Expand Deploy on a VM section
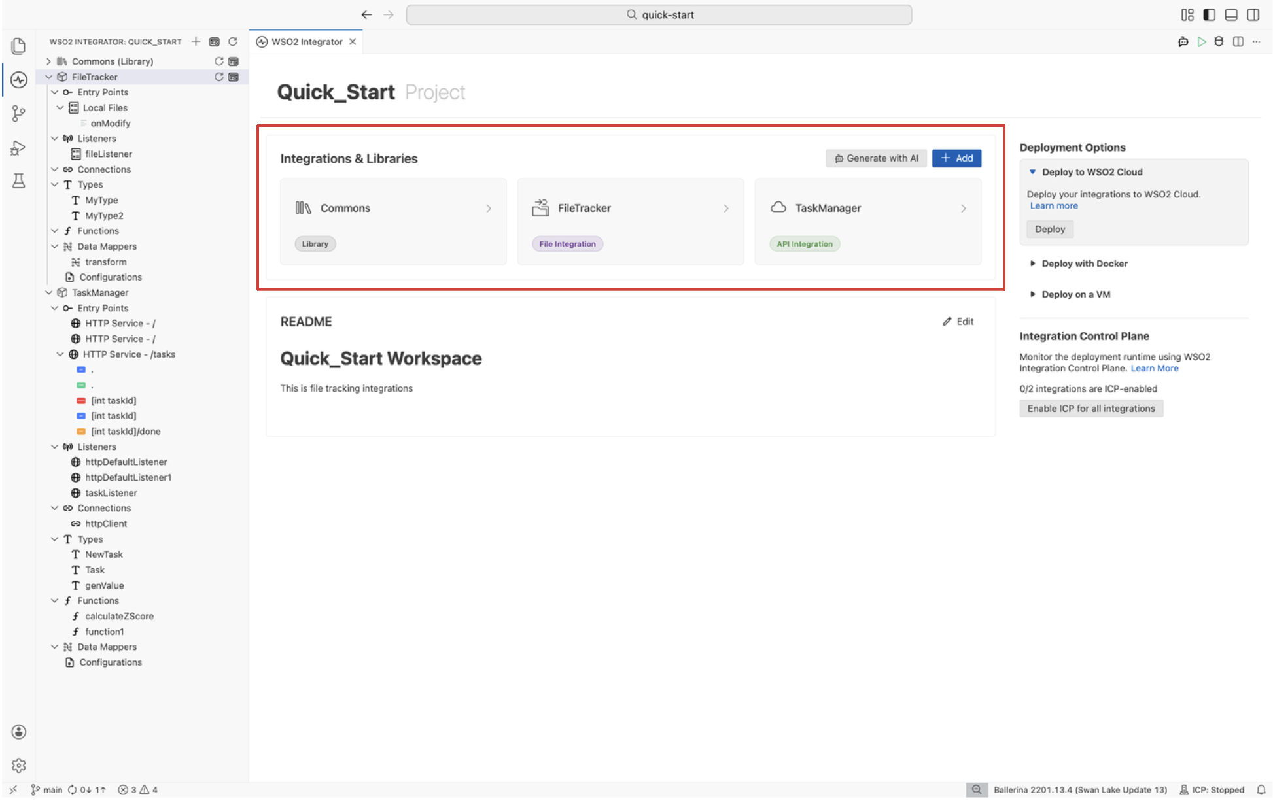The height and width of the screenshot is (803, 1273). (x=1033, y=294)
